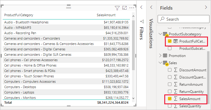The width and height of the screenshot is (211, 110).
Task: Select the ProductSubcategory table name
Action: pos(185,34)
